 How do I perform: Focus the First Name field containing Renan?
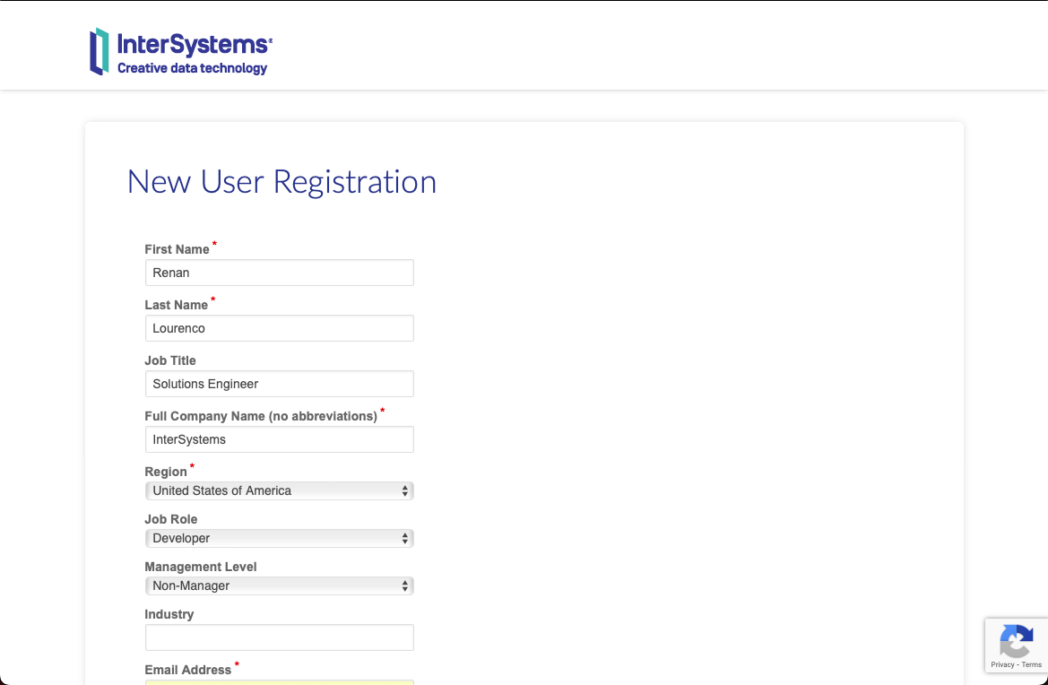279,273
